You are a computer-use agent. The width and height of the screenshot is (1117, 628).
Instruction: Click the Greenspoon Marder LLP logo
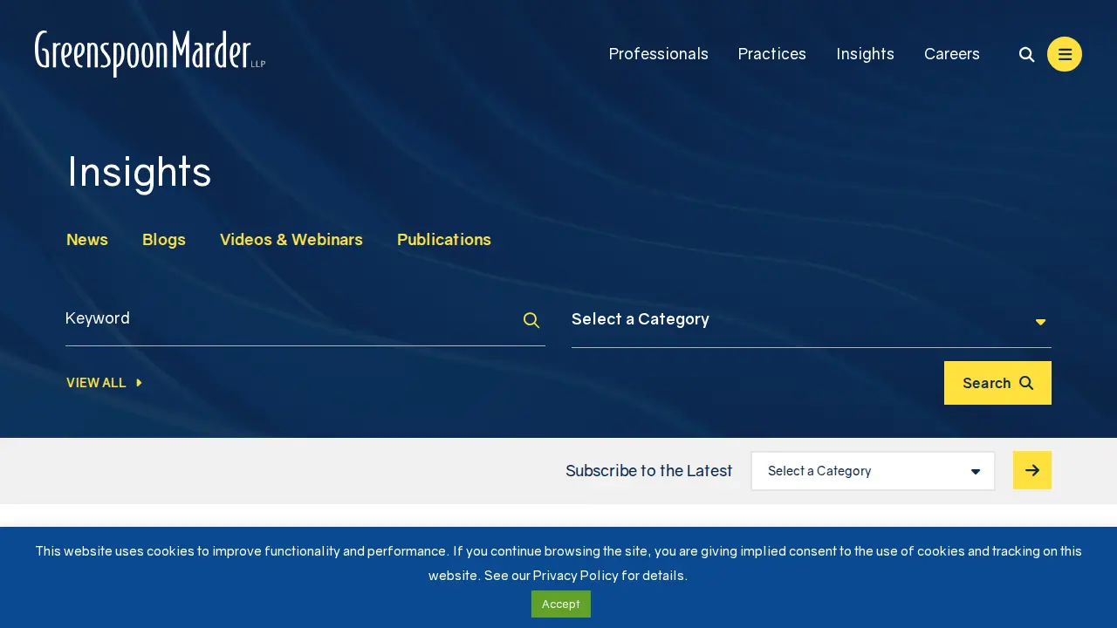click(150, 53)
